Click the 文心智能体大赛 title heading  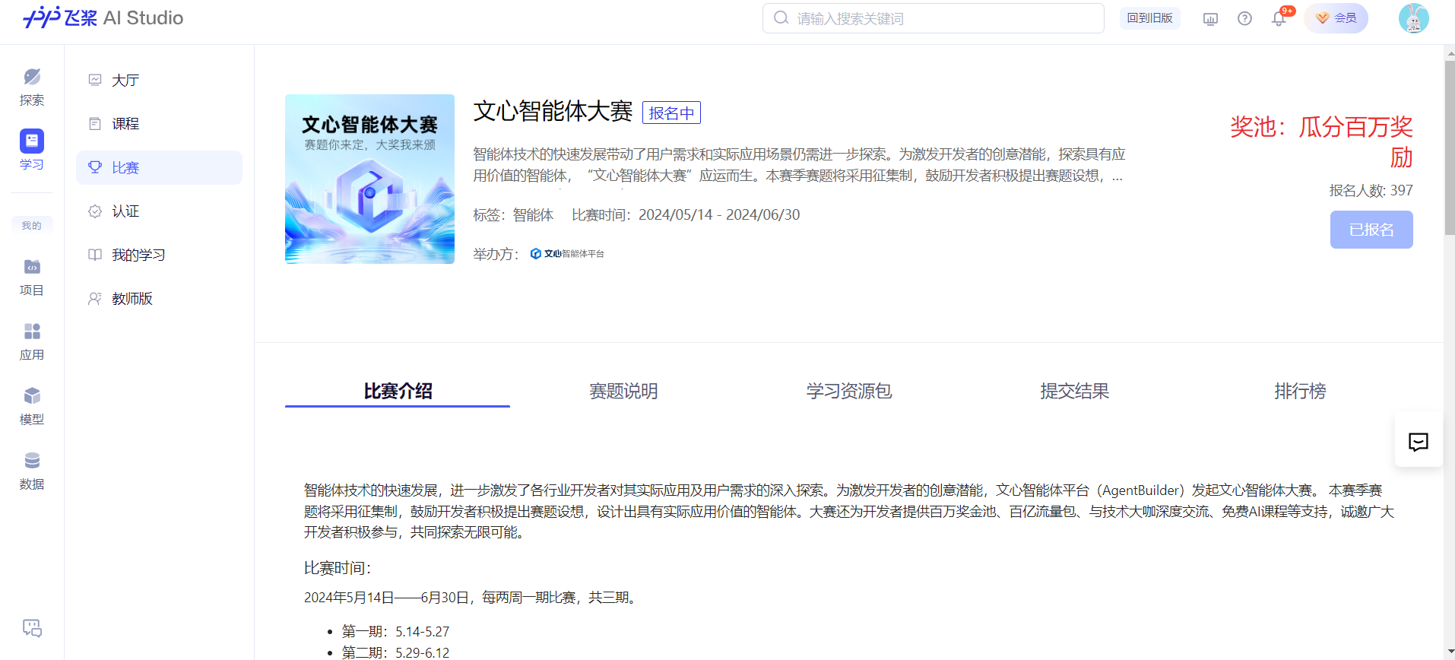553,111
